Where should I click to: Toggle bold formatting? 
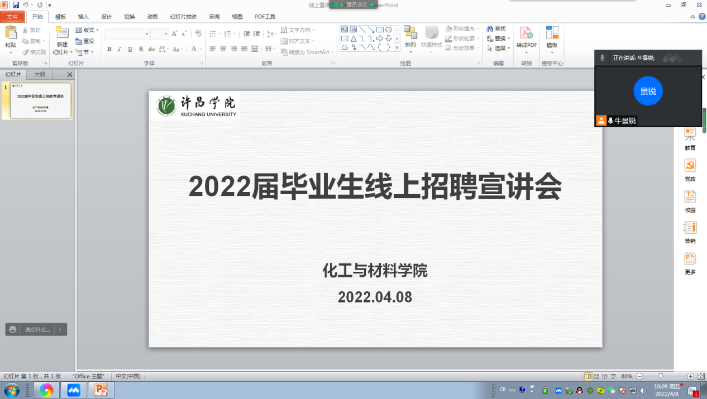[109, 49]
